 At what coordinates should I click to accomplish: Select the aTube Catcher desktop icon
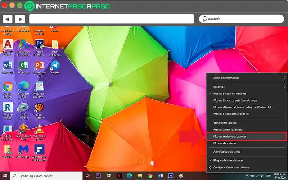39,111
